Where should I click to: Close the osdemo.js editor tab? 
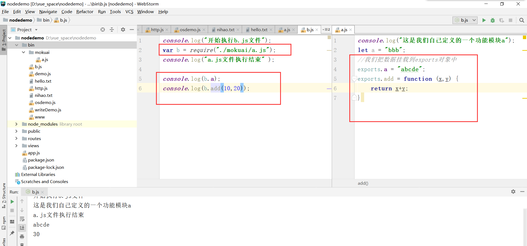point(204,30)
